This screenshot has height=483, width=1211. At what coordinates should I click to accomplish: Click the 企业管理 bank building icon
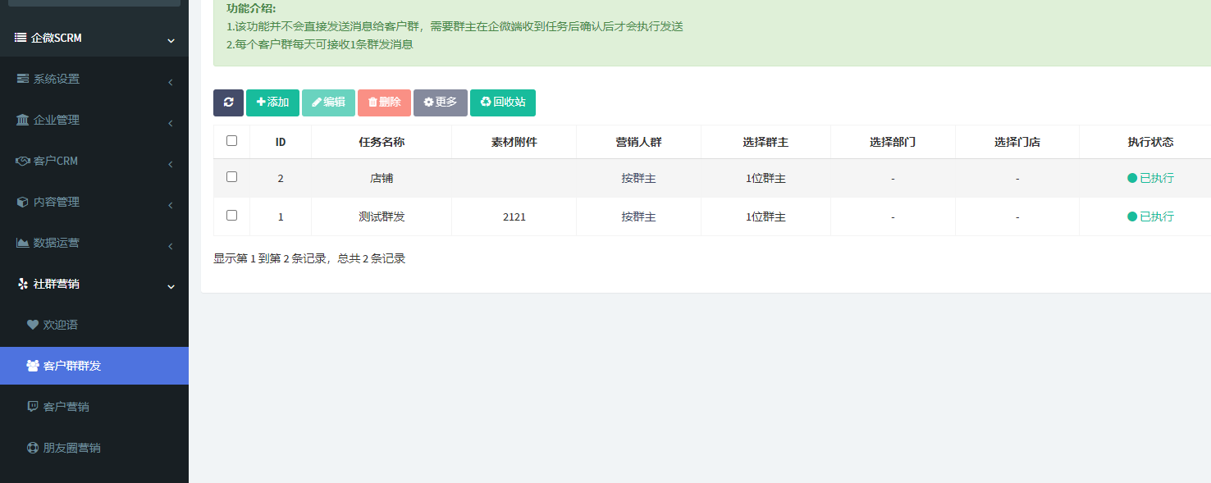coord(23,120)
